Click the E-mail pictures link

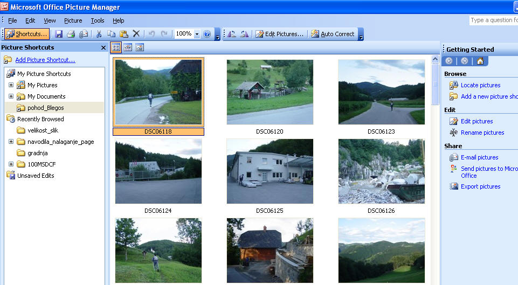tap(479, 157)
